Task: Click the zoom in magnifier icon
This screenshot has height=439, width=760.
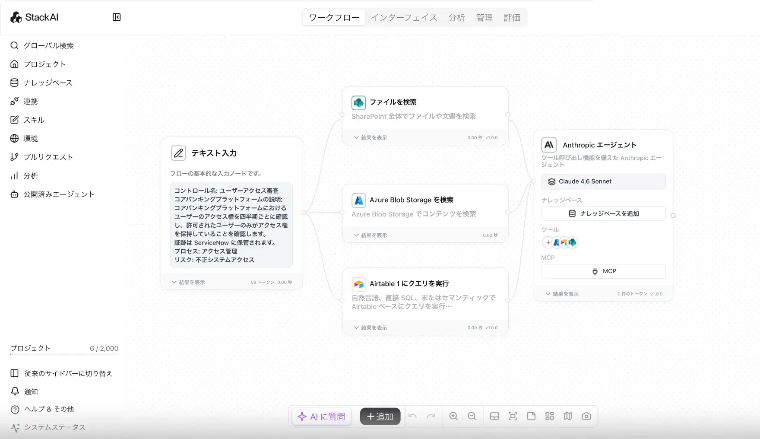Action: coord(453,416)
